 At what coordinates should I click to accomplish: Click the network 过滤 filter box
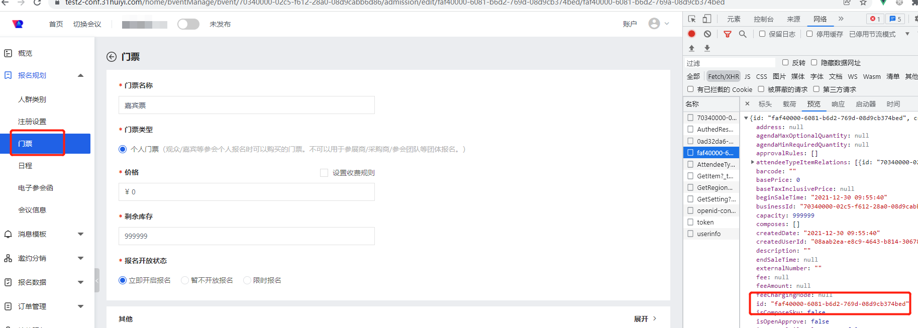coord(730,63)
